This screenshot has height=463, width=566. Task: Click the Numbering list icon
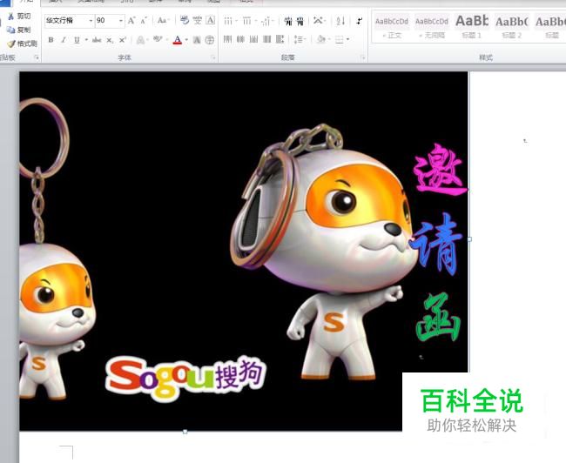pyautogui.click(x=247, y=21)
